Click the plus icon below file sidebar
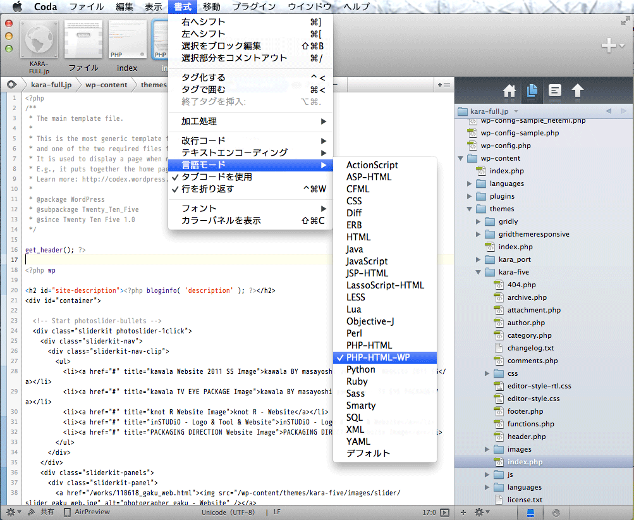 click(x=463, y=512)
